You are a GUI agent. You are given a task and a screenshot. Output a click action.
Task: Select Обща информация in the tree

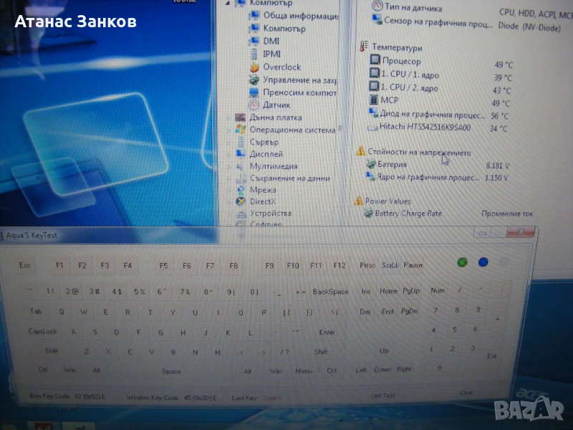[299, 16]
